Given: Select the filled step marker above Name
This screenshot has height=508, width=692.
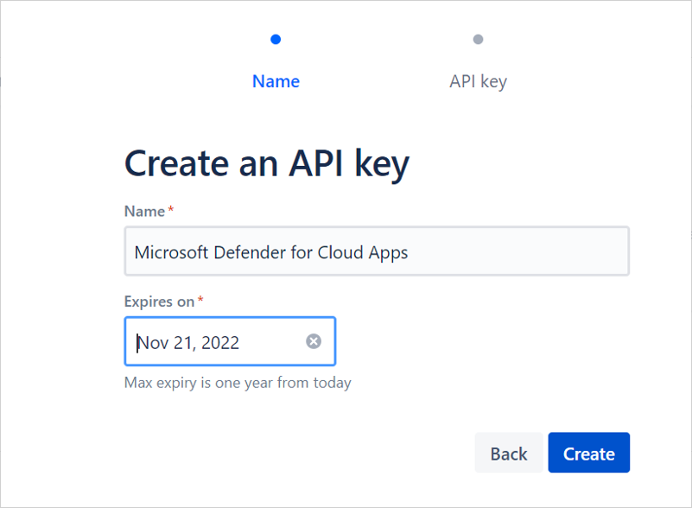Looking at the screenshot, I should 276,39.
